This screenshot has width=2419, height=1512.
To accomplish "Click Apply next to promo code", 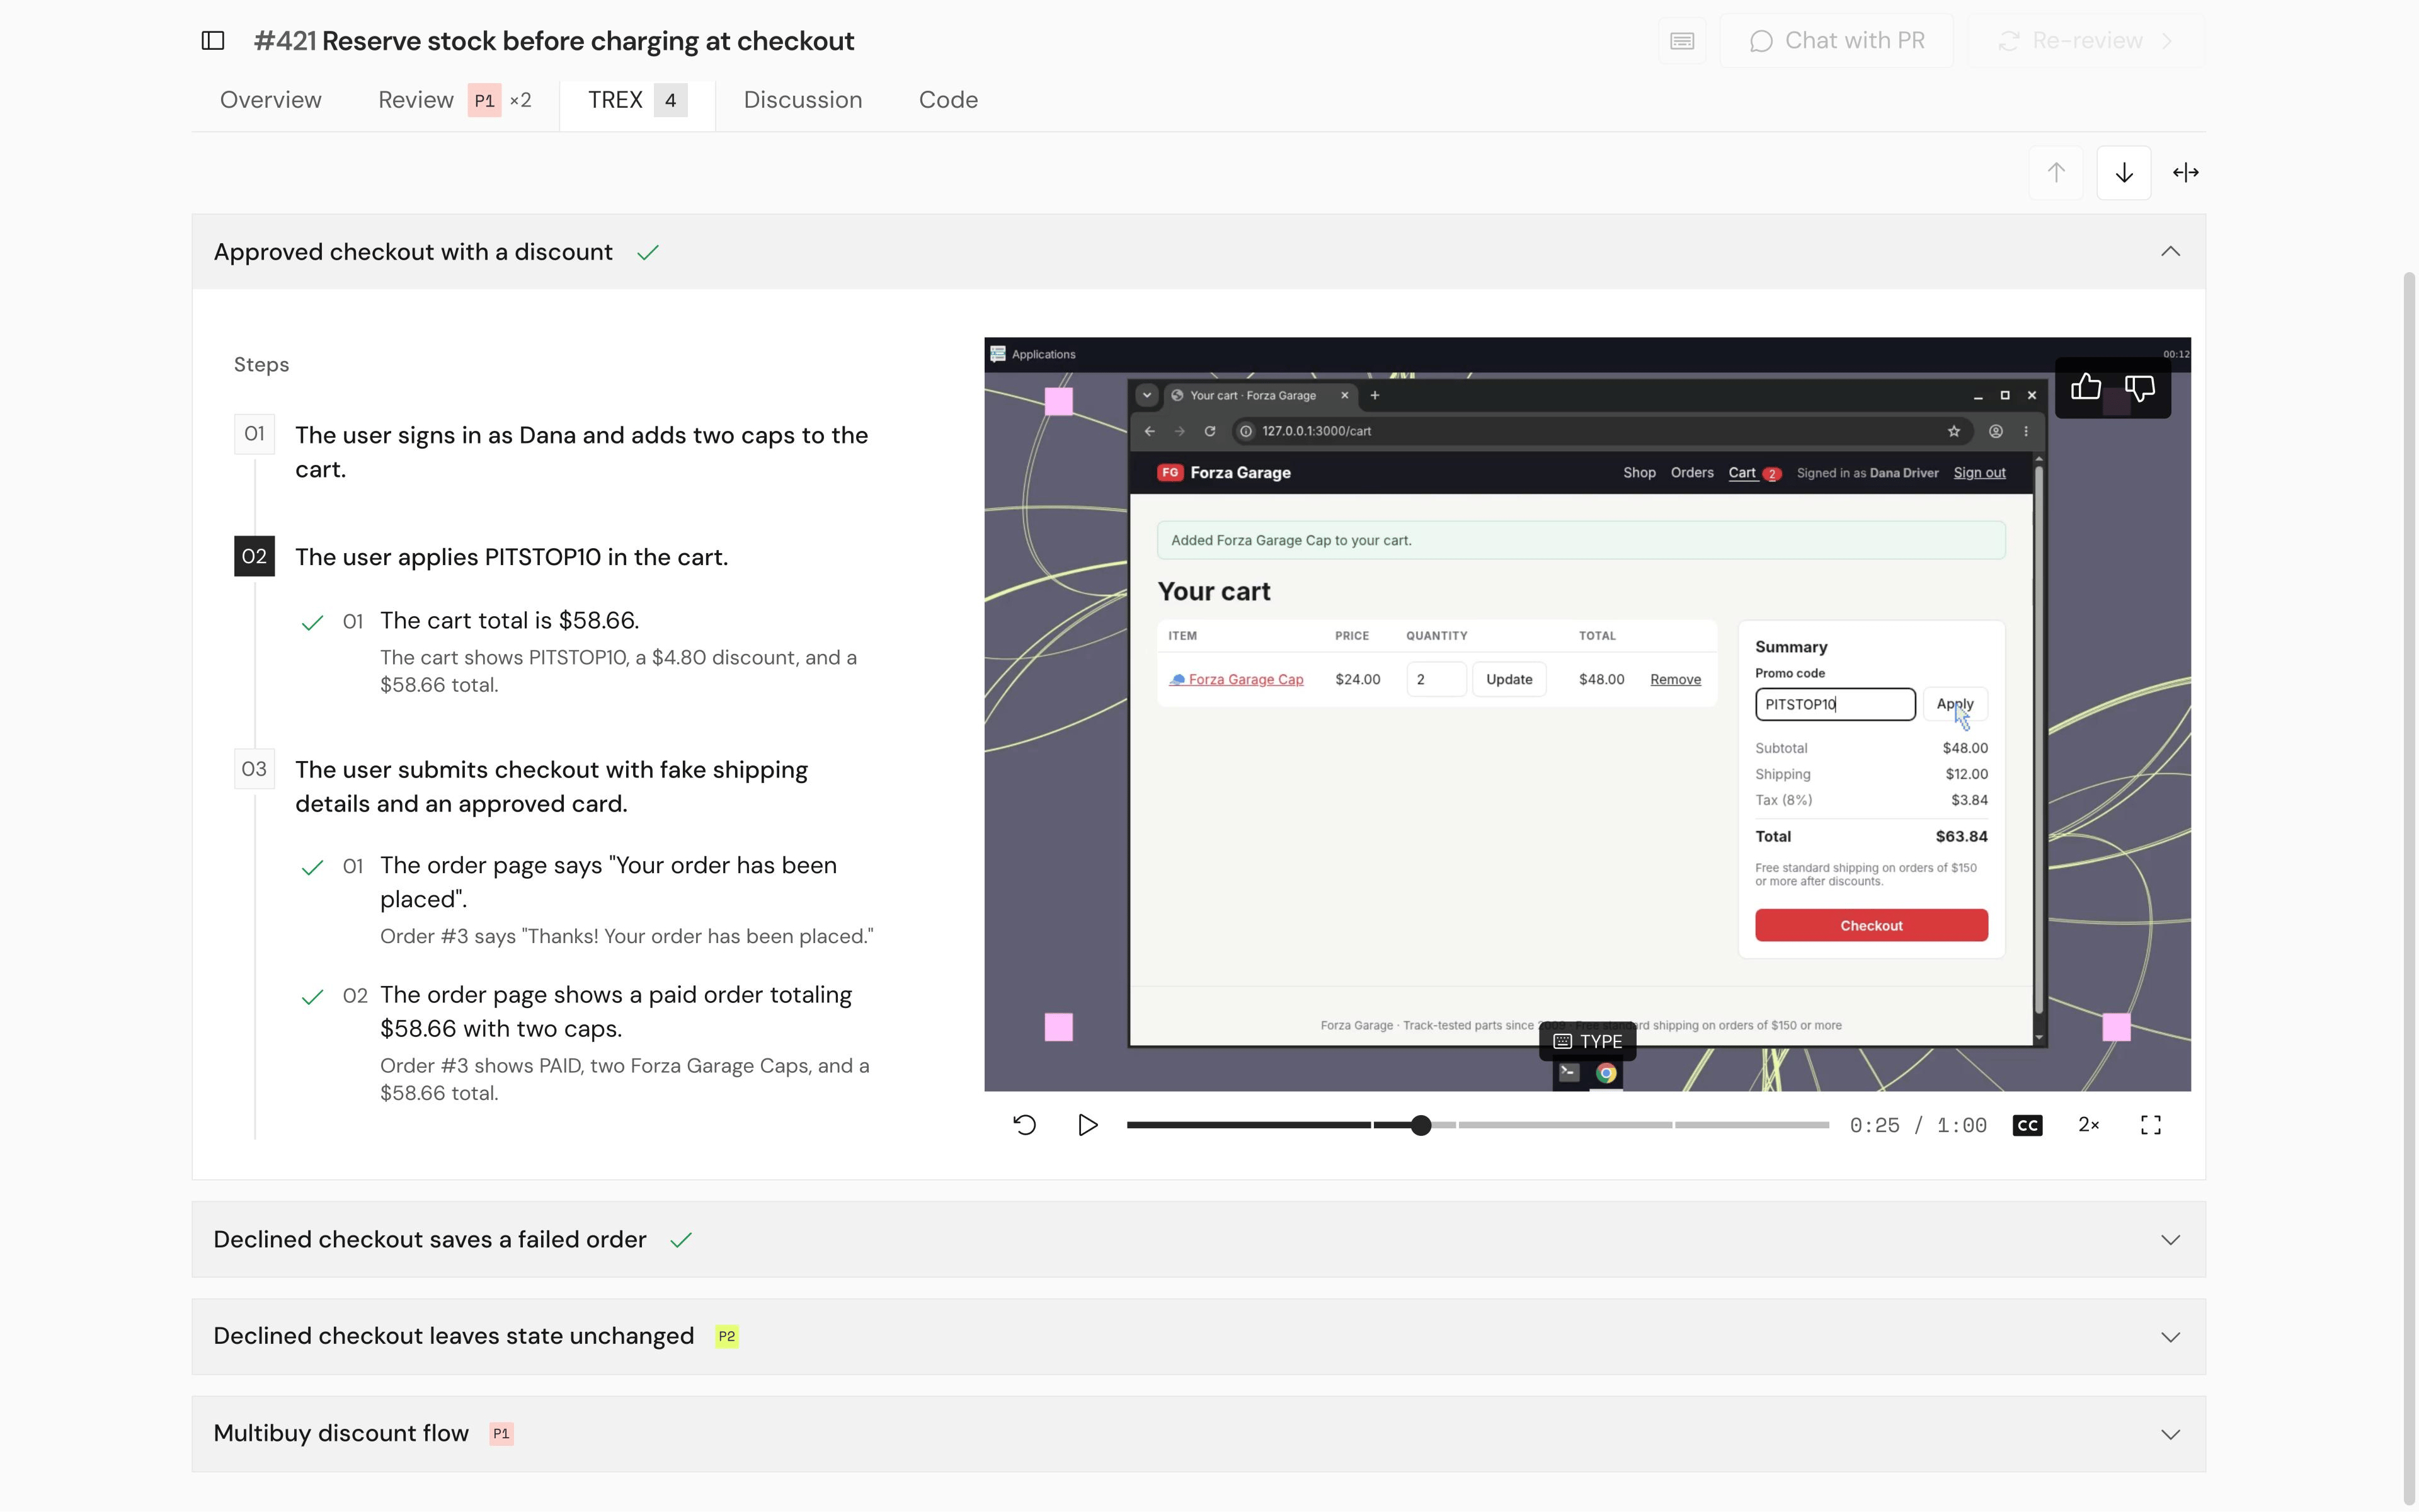I will click(x=1955, y=704).
